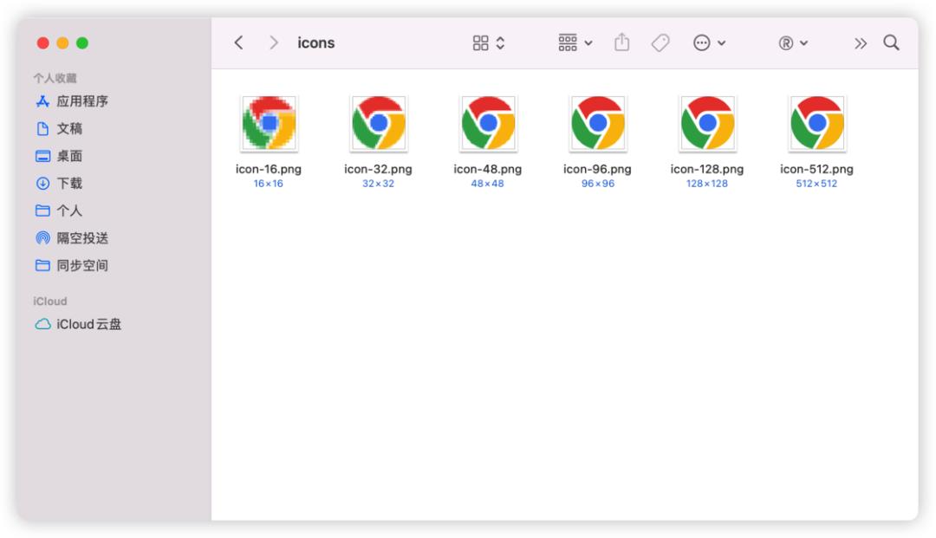Expand the grouping dropdown arrow

pos(588,43)
